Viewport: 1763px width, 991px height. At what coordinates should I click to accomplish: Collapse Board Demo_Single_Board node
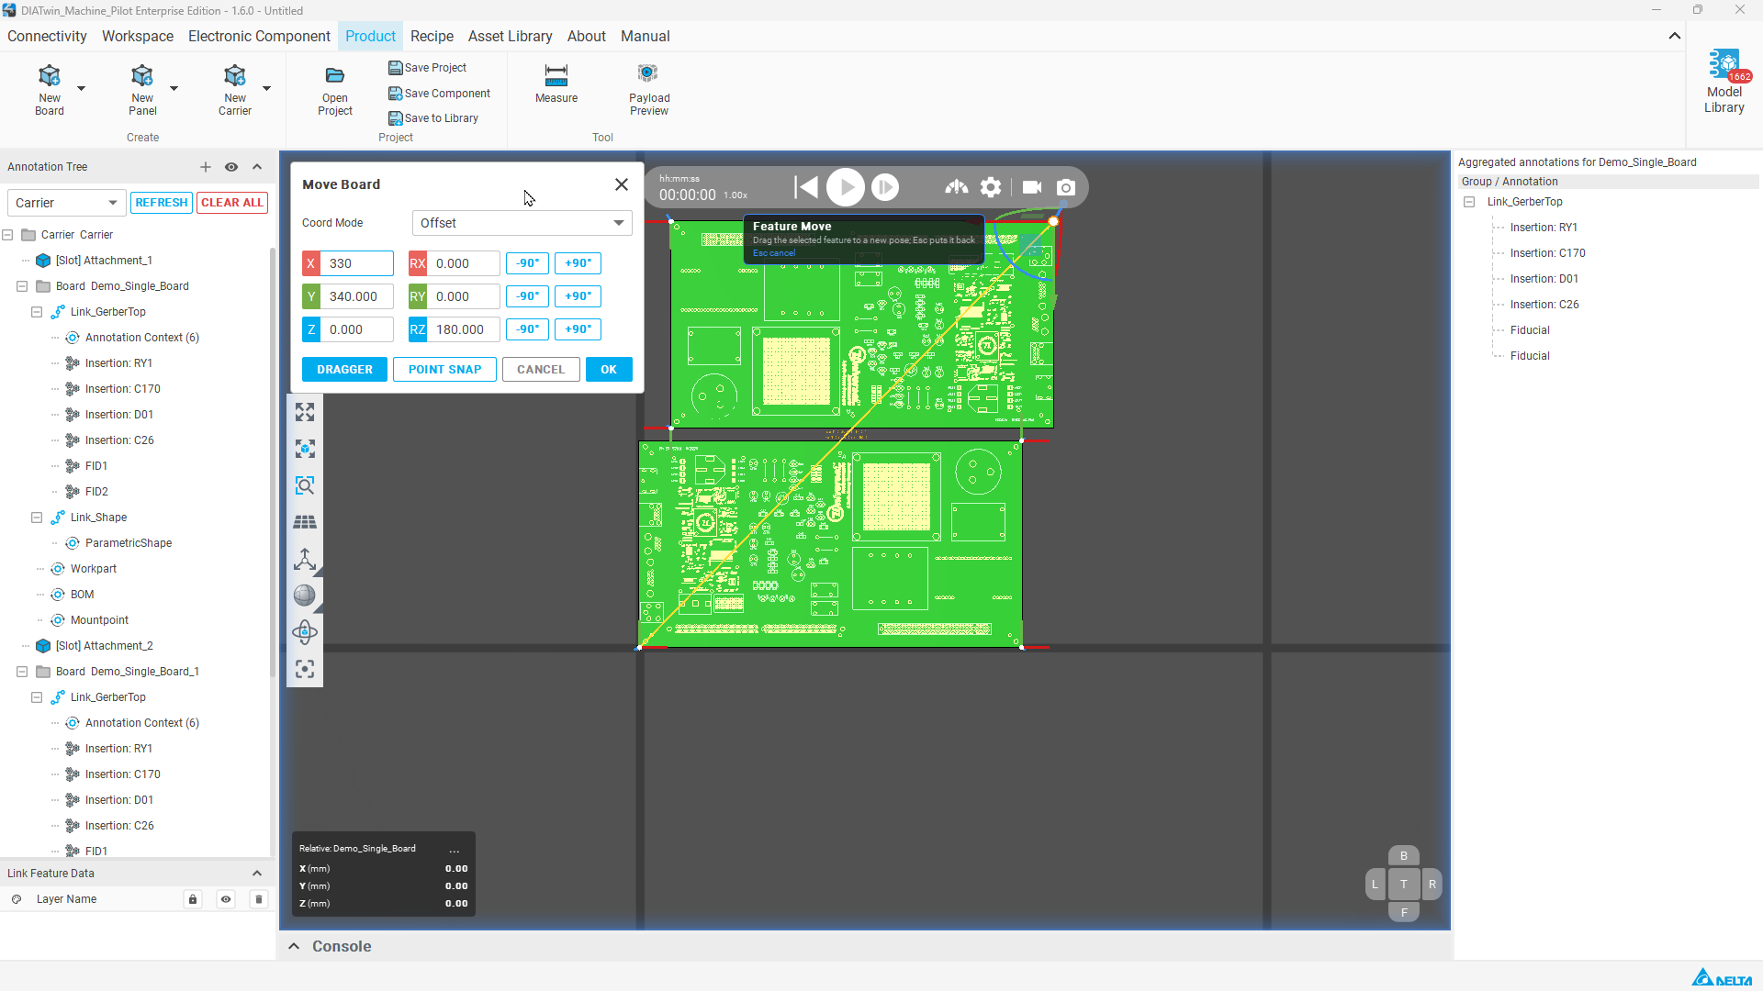click(22, 286)
